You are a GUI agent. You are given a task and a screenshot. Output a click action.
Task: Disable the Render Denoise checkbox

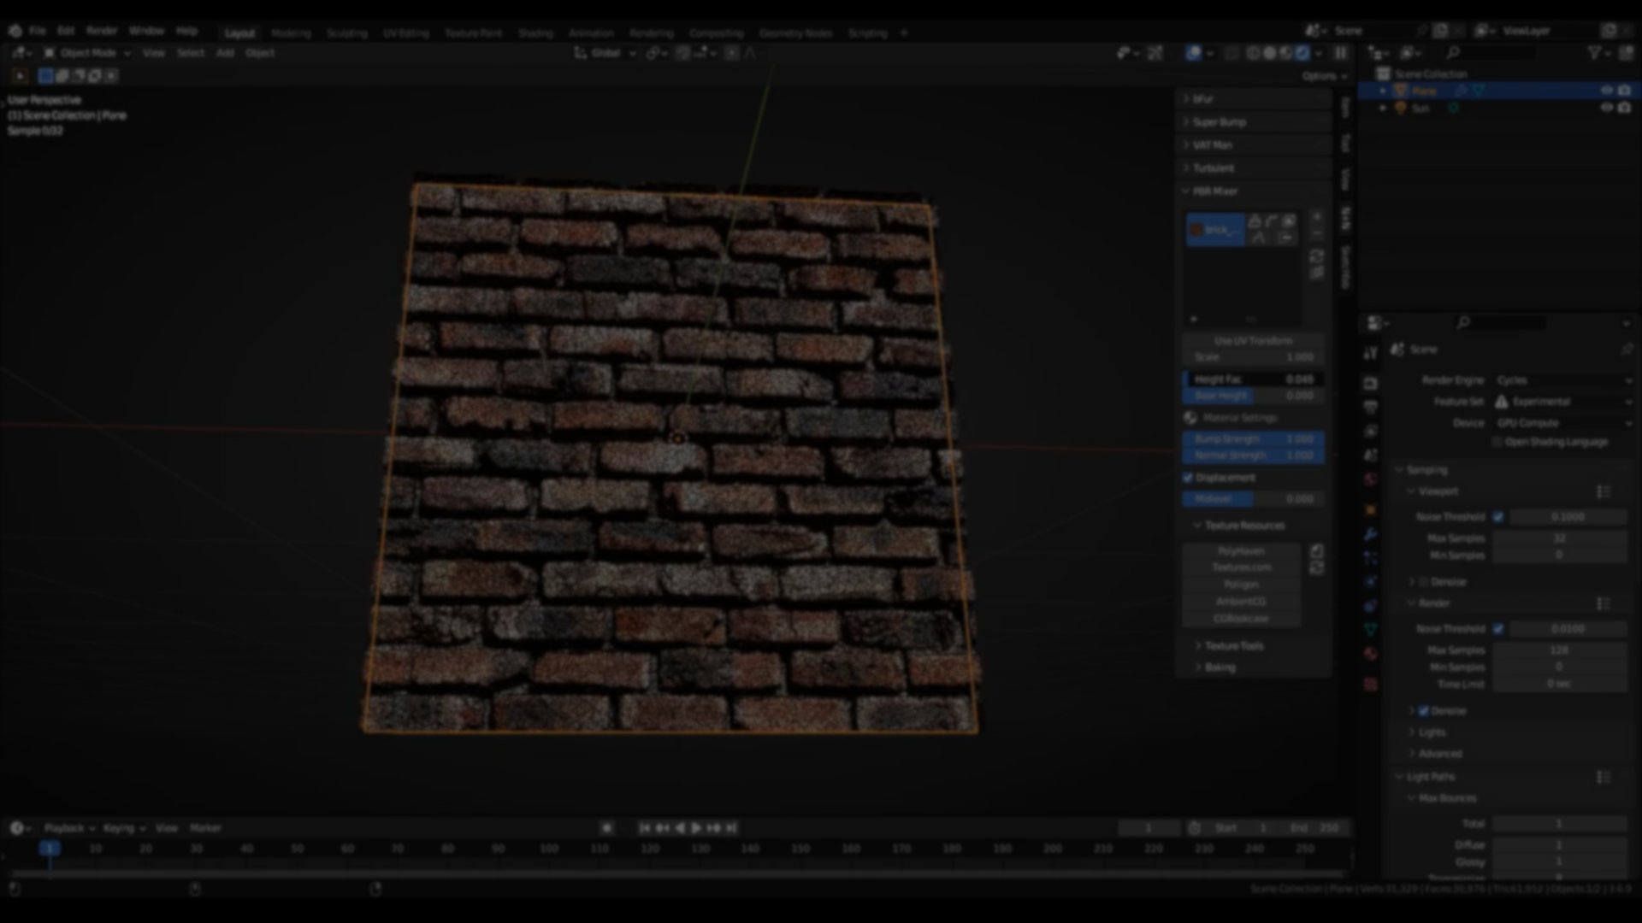1424,710
